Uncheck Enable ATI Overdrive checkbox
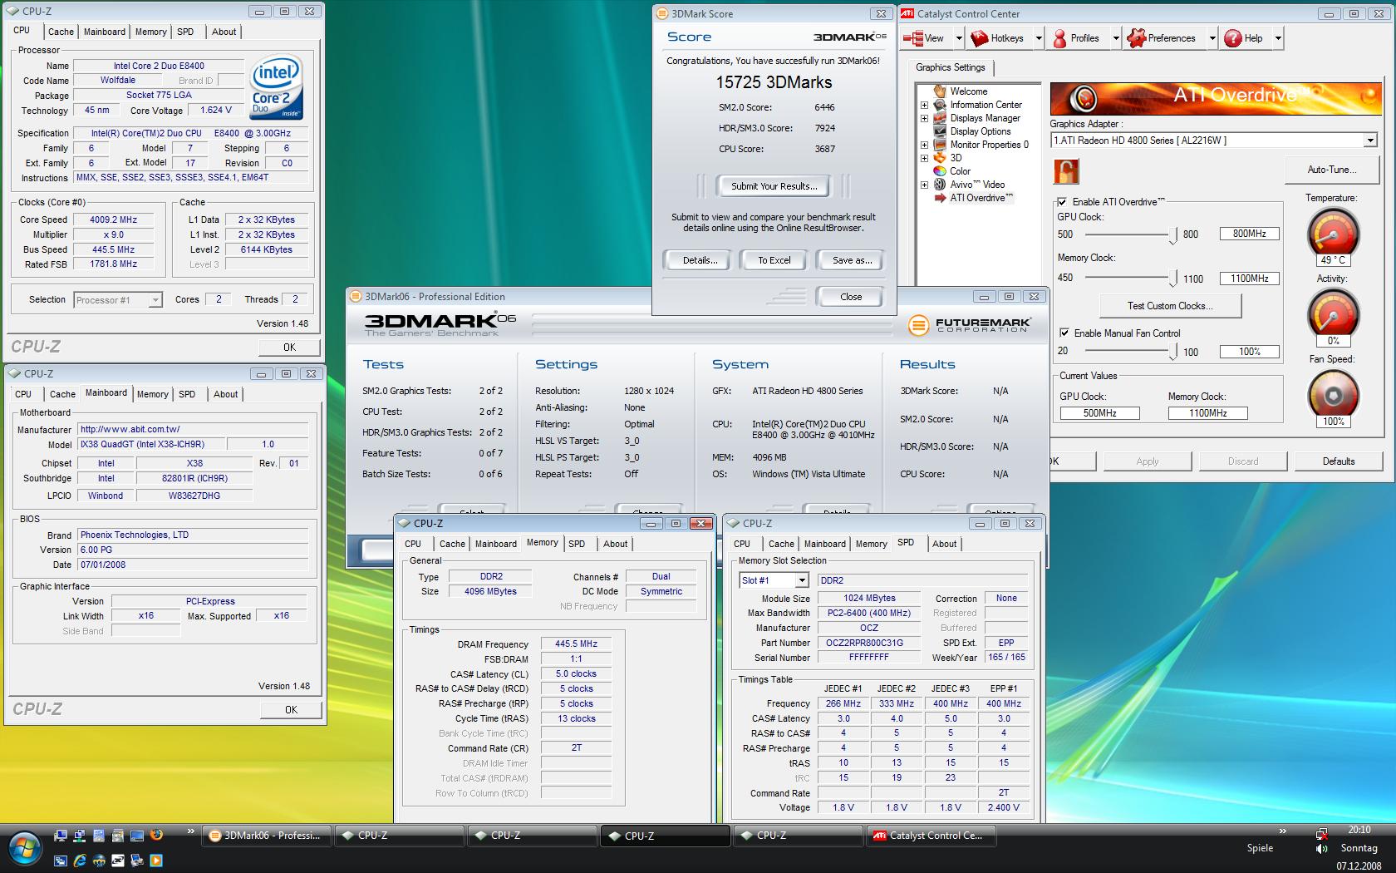This screenshot has width=1396, height=873. coord(1063,202)
